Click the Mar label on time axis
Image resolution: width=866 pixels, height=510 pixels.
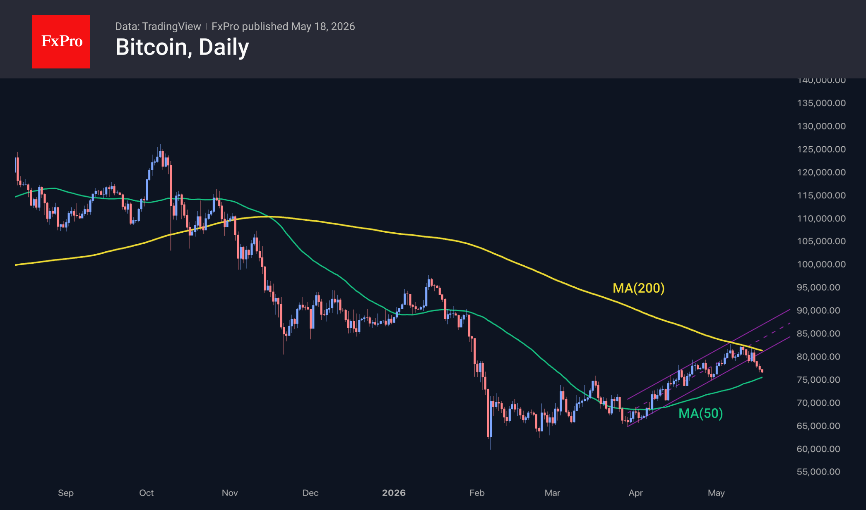(x=552, y=493)
